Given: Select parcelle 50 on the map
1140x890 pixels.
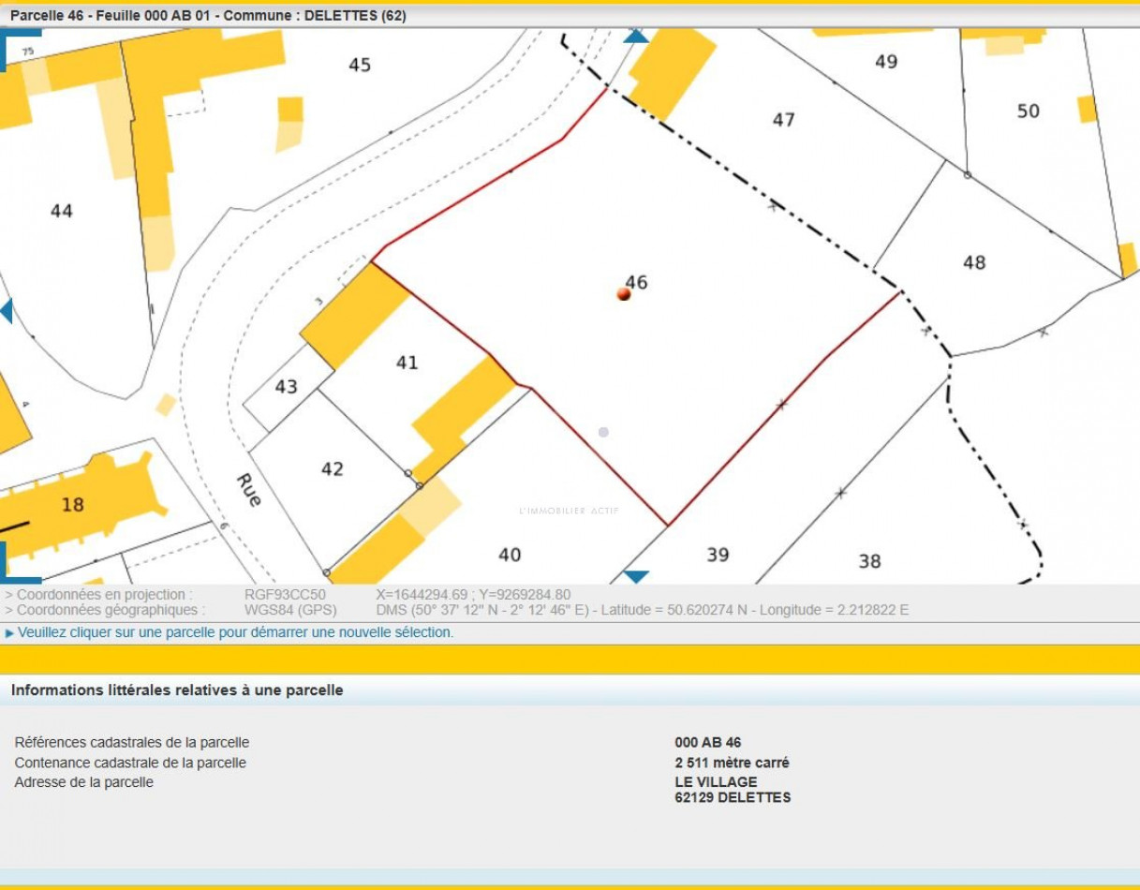Looking at the screenshot, I should click(1028, 110).
